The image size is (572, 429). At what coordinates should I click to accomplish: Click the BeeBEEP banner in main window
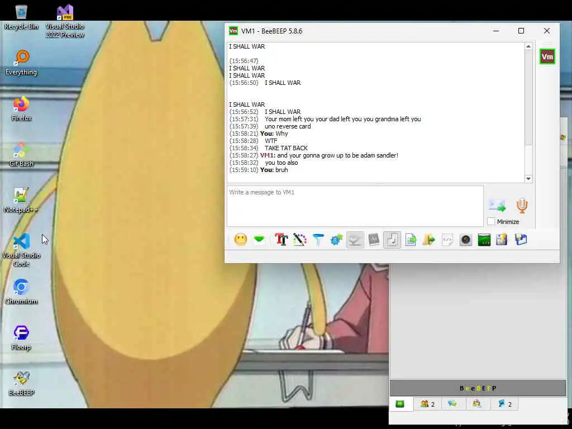(x=478, y=388)
